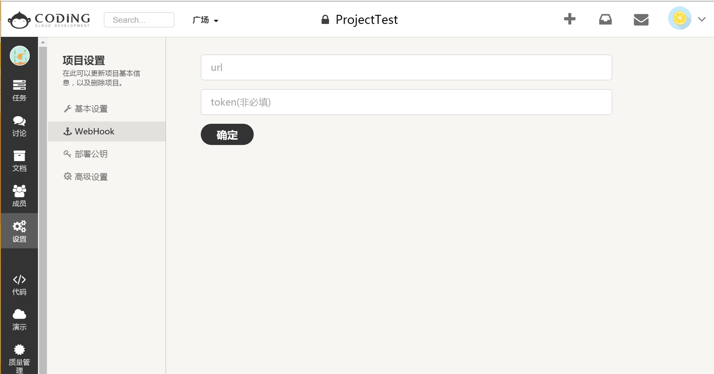Expand the user avatar dropdown arrow
Image resolution: width=714 pixels, height=374 pixels.
pos(701,19)
